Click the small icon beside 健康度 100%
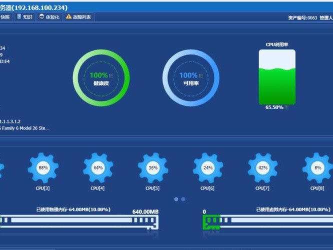 (111, 75)
